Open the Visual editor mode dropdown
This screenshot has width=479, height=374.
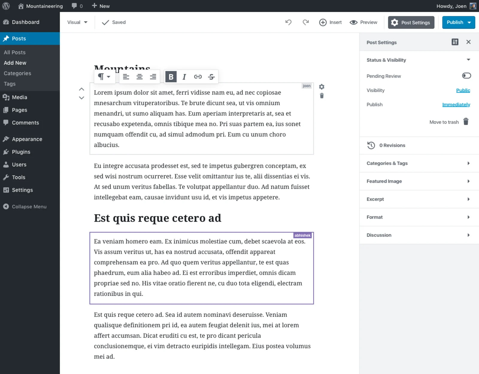point(77,22)
